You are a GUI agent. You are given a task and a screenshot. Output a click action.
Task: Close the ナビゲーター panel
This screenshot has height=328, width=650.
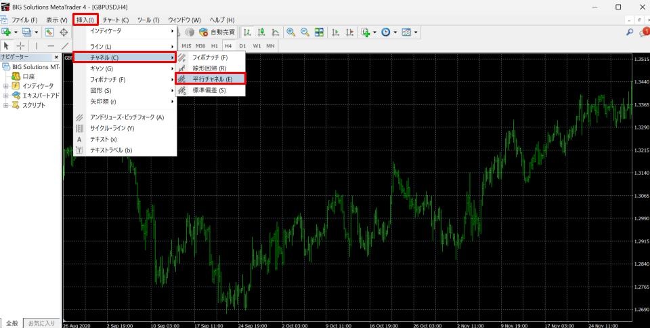click(x=56, y=58)
